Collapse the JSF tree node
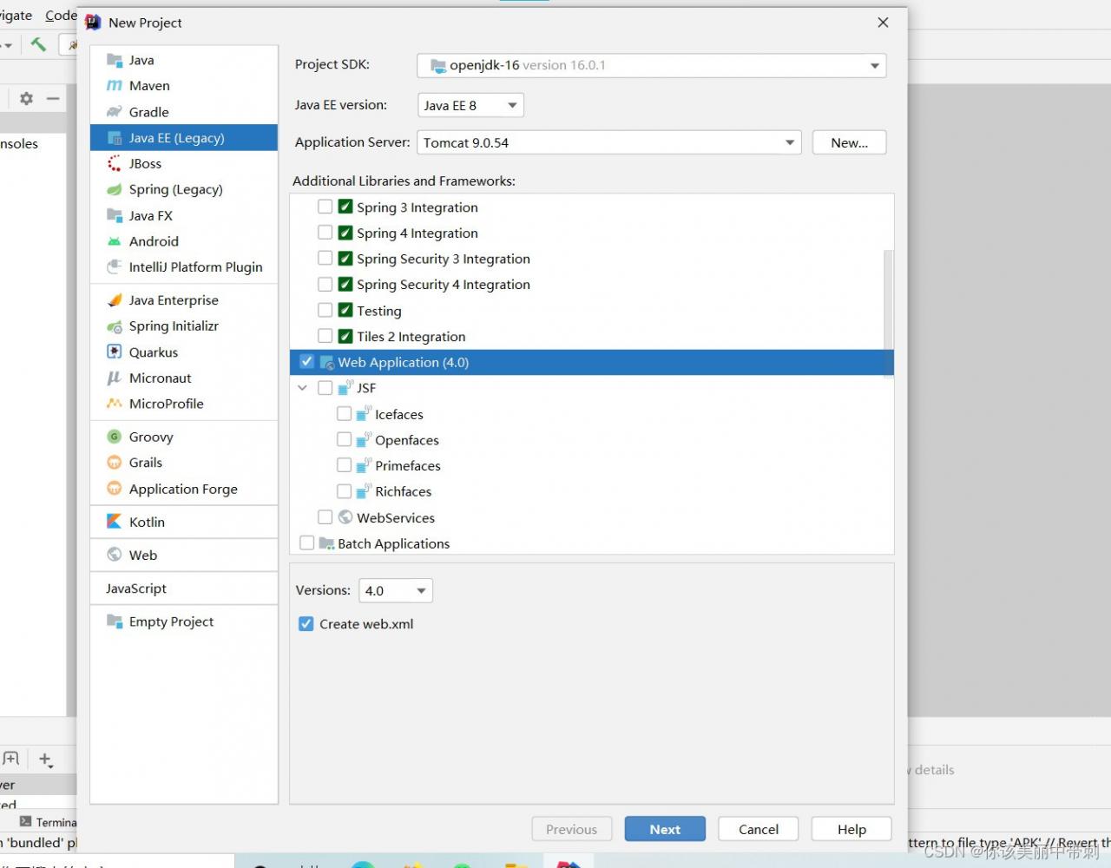Viewport: 1111px width, 868px height. (302, 388)
